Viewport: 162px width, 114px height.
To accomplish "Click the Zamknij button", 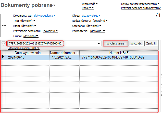I will tap(151, 43).
